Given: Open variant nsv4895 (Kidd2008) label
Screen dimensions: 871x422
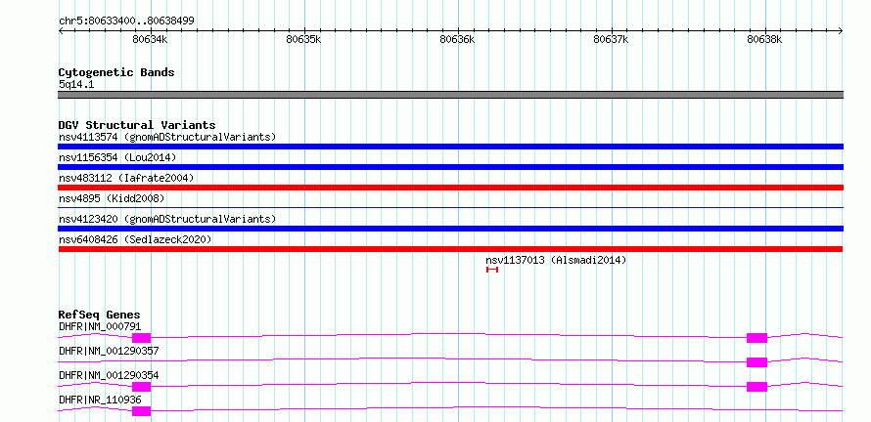Looking at the screenshot, I should [112, 198].
